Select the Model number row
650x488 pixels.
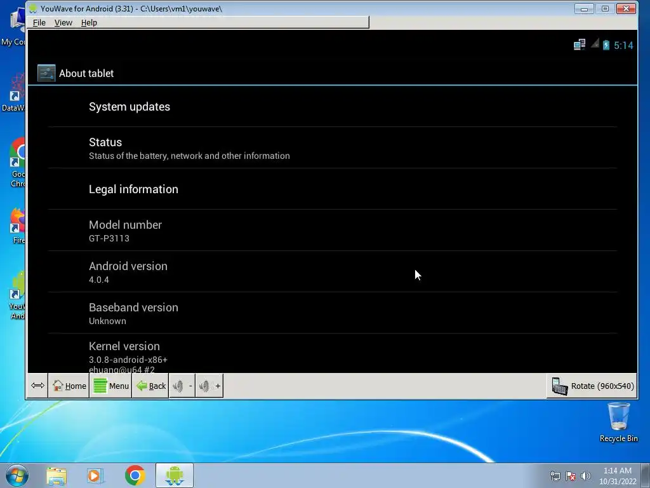[x=333, y=231]
